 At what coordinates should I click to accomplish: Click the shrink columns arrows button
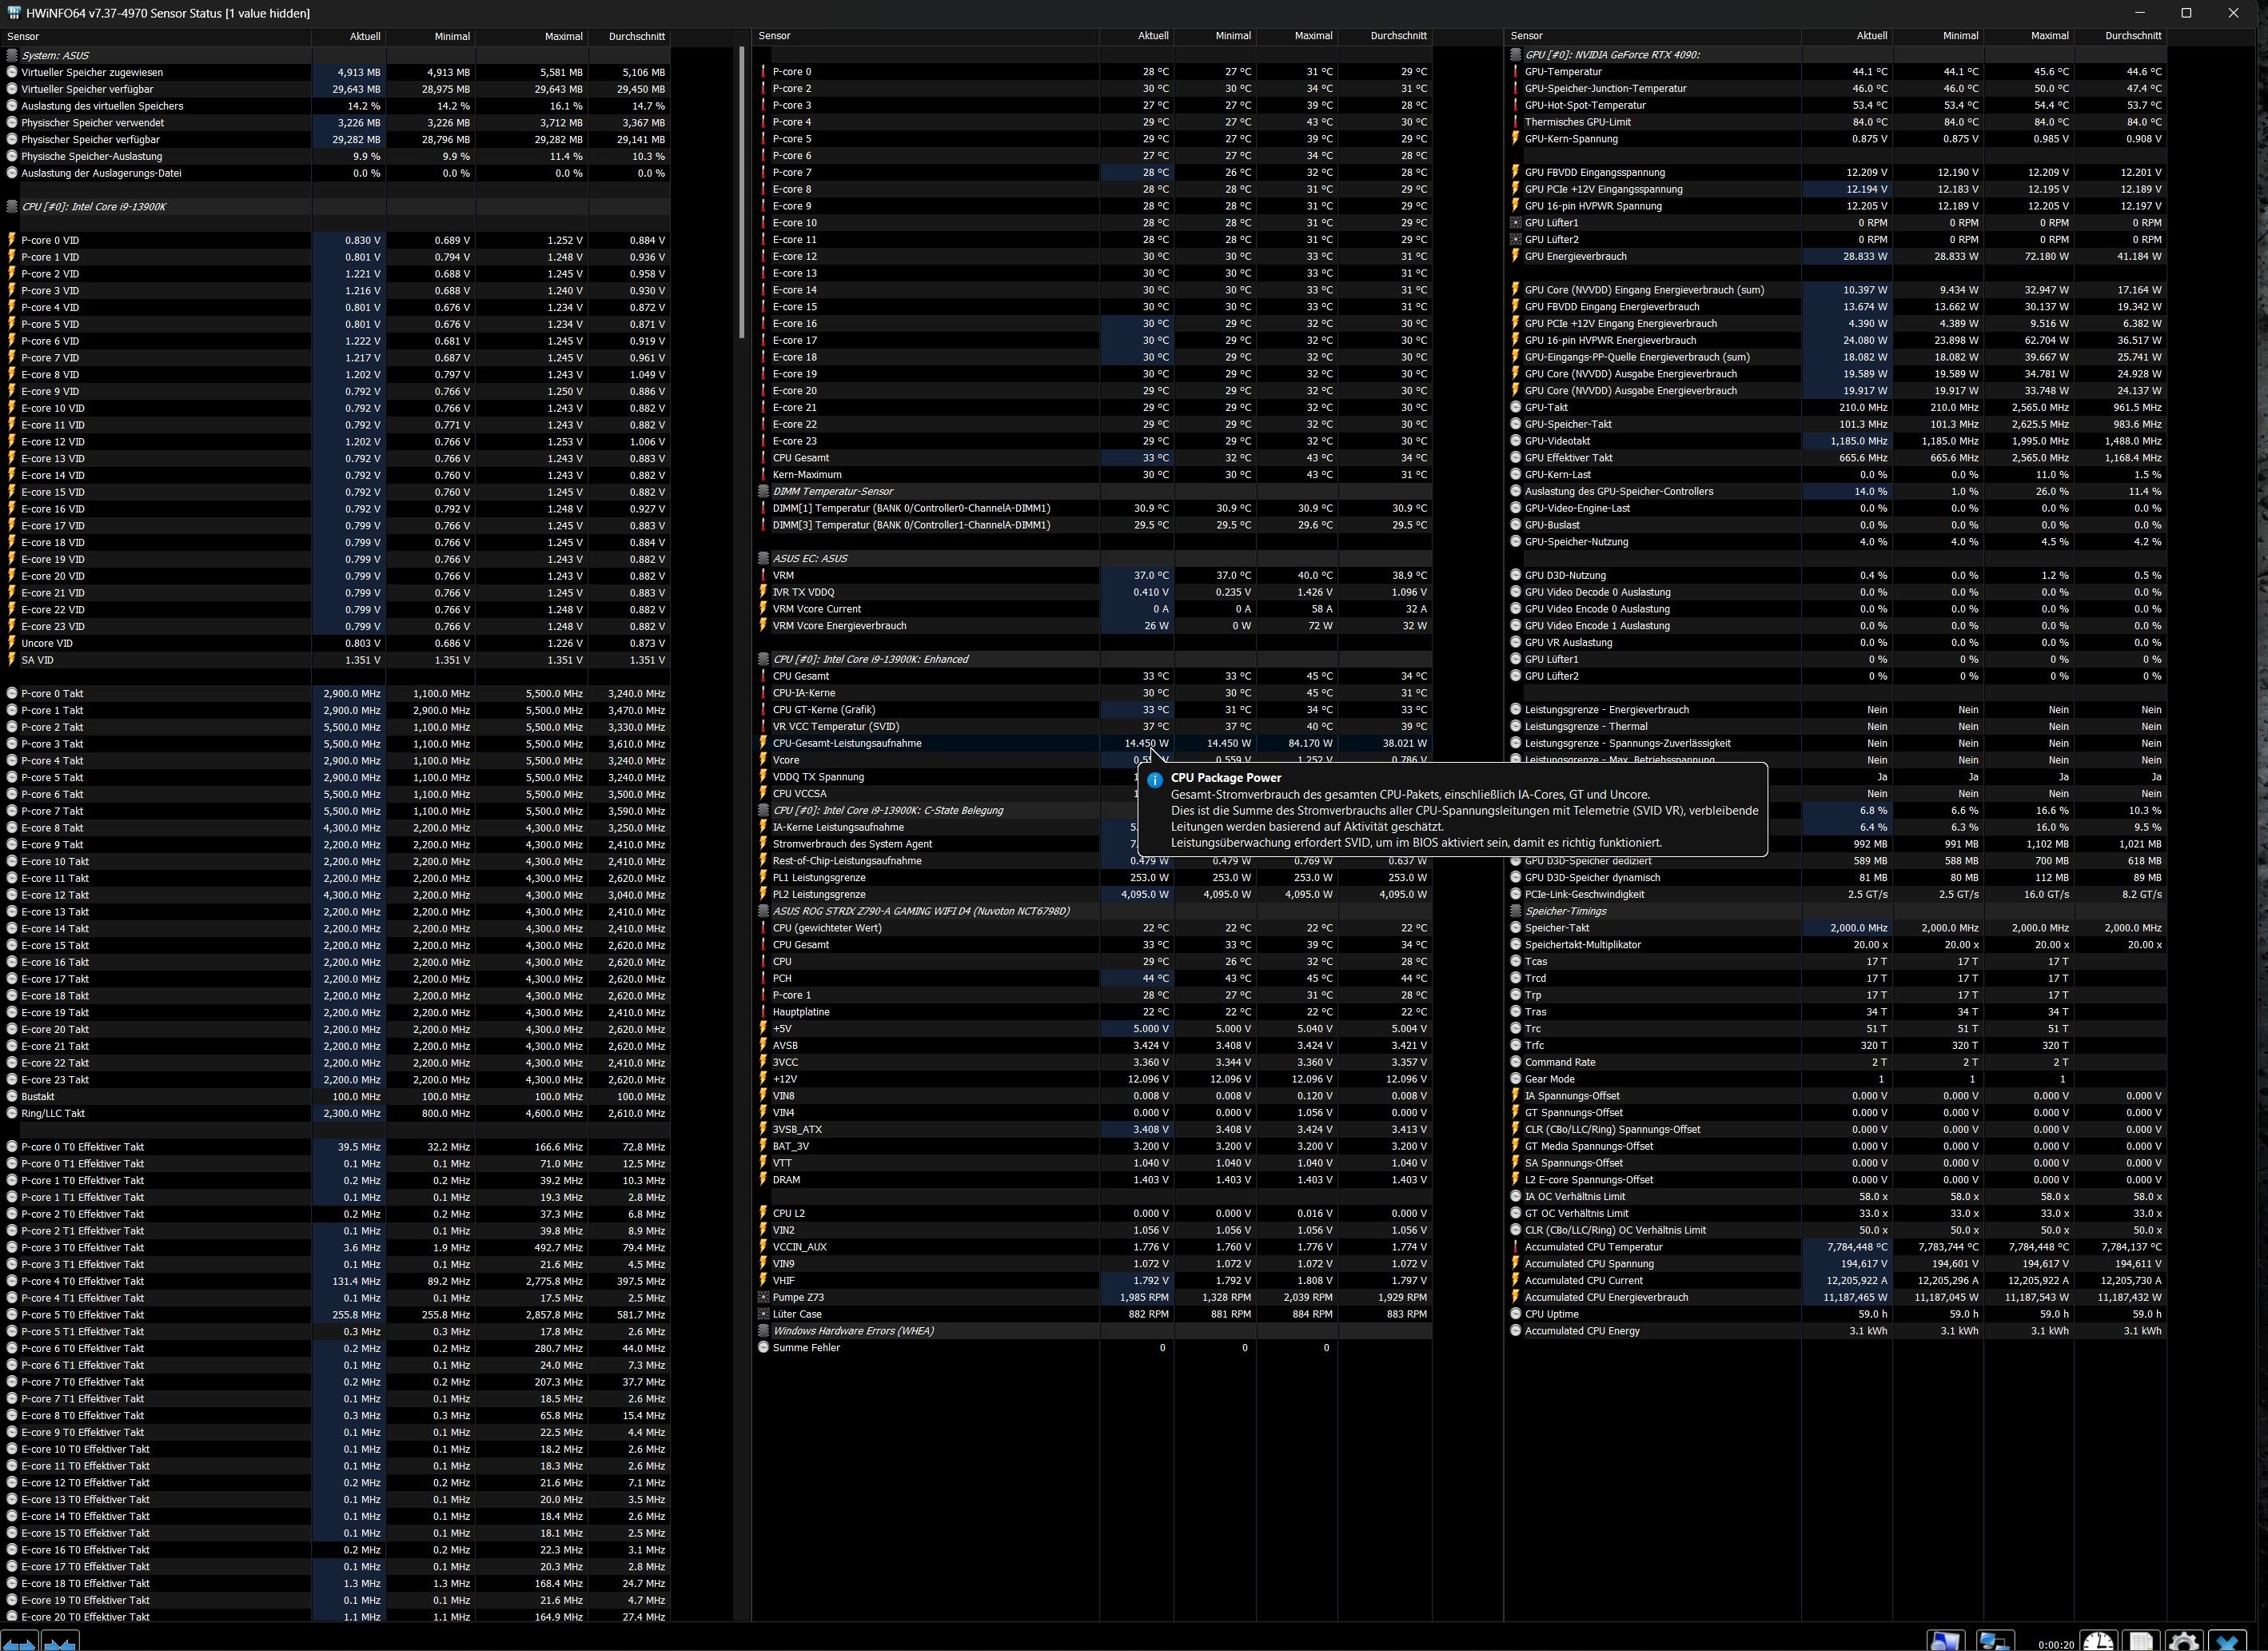tap(60, 1642)
